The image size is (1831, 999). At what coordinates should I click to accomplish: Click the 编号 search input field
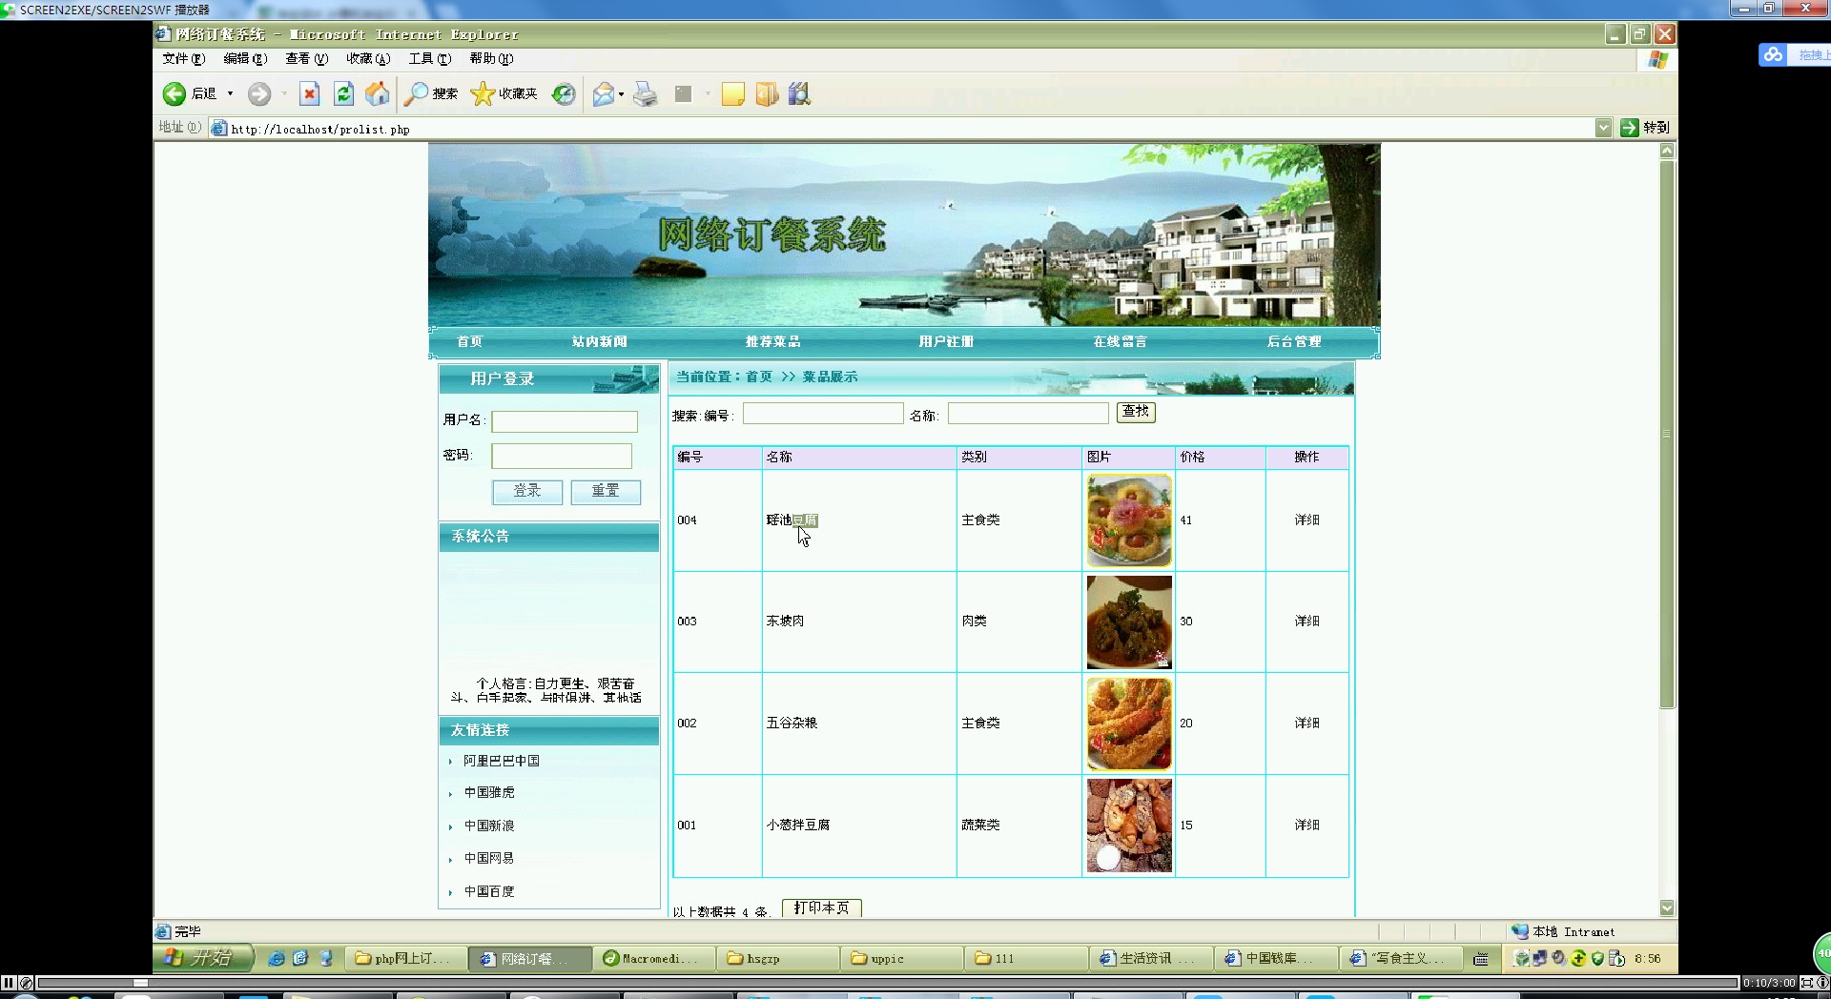click(823, 413)
